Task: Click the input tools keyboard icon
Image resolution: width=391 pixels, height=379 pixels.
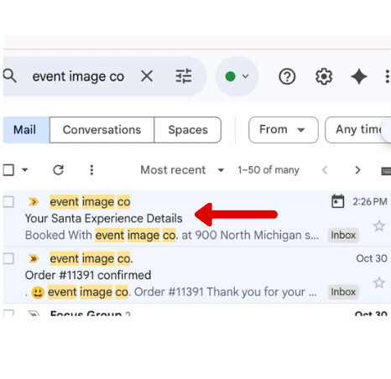Action: coord(386,171)
